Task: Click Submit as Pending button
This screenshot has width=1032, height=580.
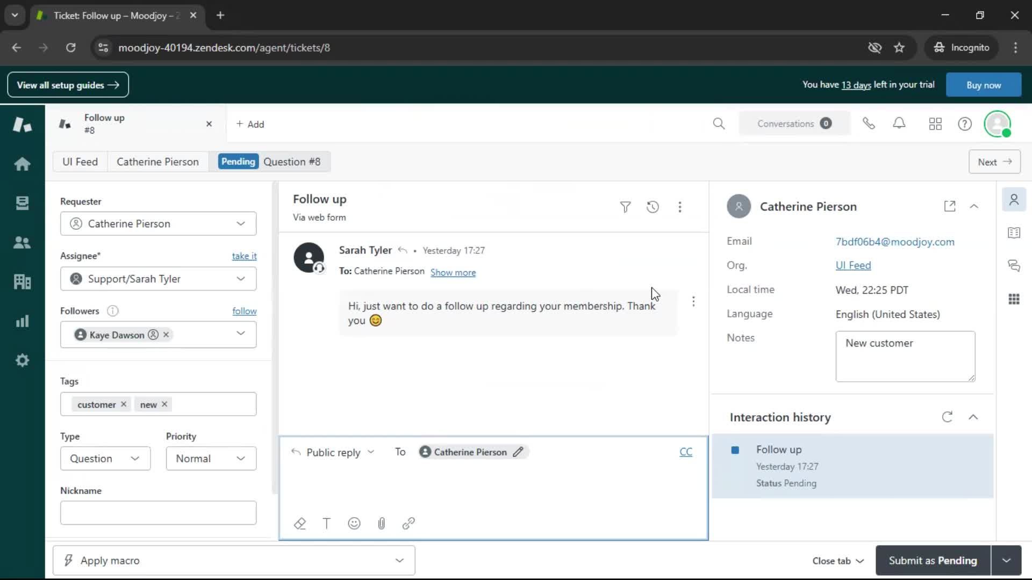Action: 933,560
